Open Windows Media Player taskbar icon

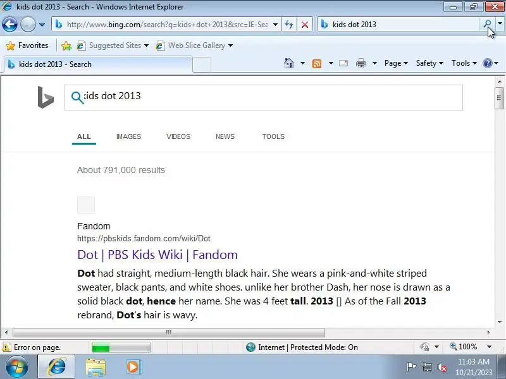click(133, 367)
